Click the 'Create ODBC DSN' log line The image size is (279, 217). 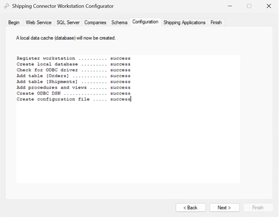[74, 94]
